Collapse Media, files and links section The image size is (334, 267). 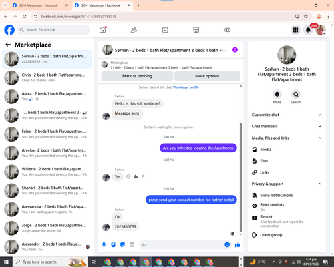(287, 138)
